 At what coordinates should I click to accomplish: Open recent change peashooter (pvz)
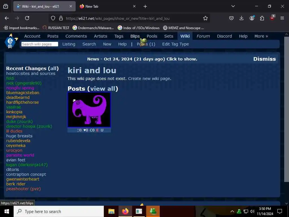(x=23, y=189)
